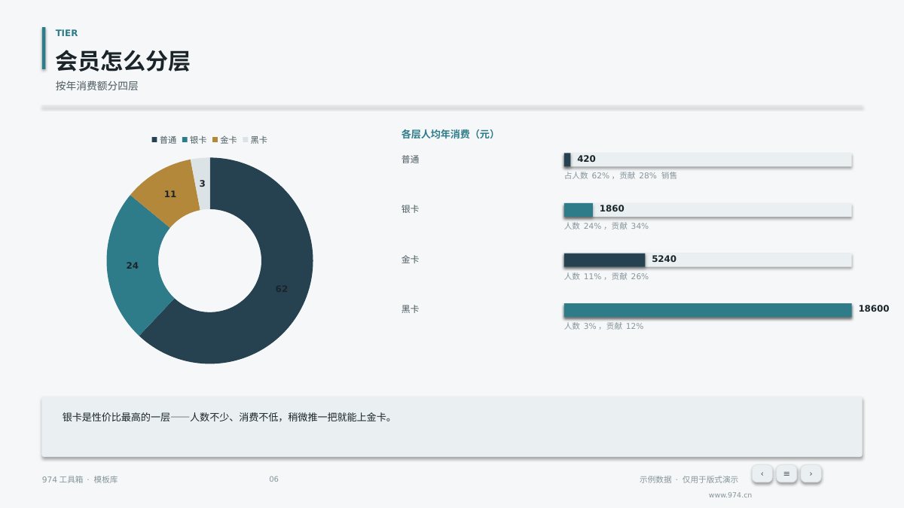Image resolution: width=904 pixels, height=508 pixels.
Task: Open the slide menu (≡) button
Action: click(786, 473)
